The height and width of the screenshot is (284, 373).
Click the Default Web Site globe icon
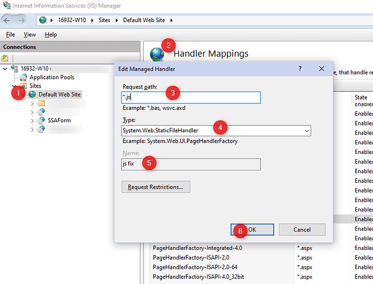point(32,94)
